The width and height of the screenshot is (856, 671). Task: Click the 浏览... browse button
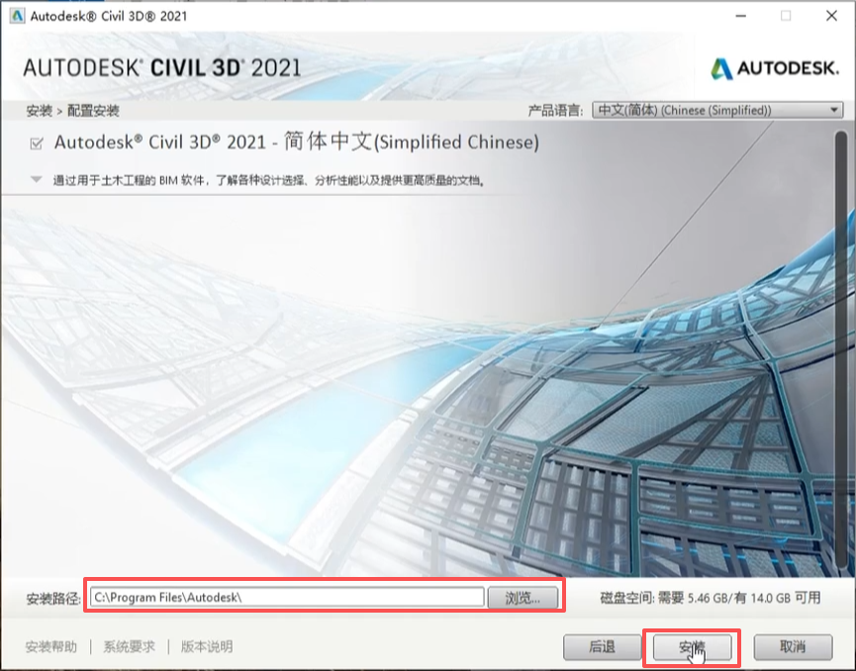[523, 597]
